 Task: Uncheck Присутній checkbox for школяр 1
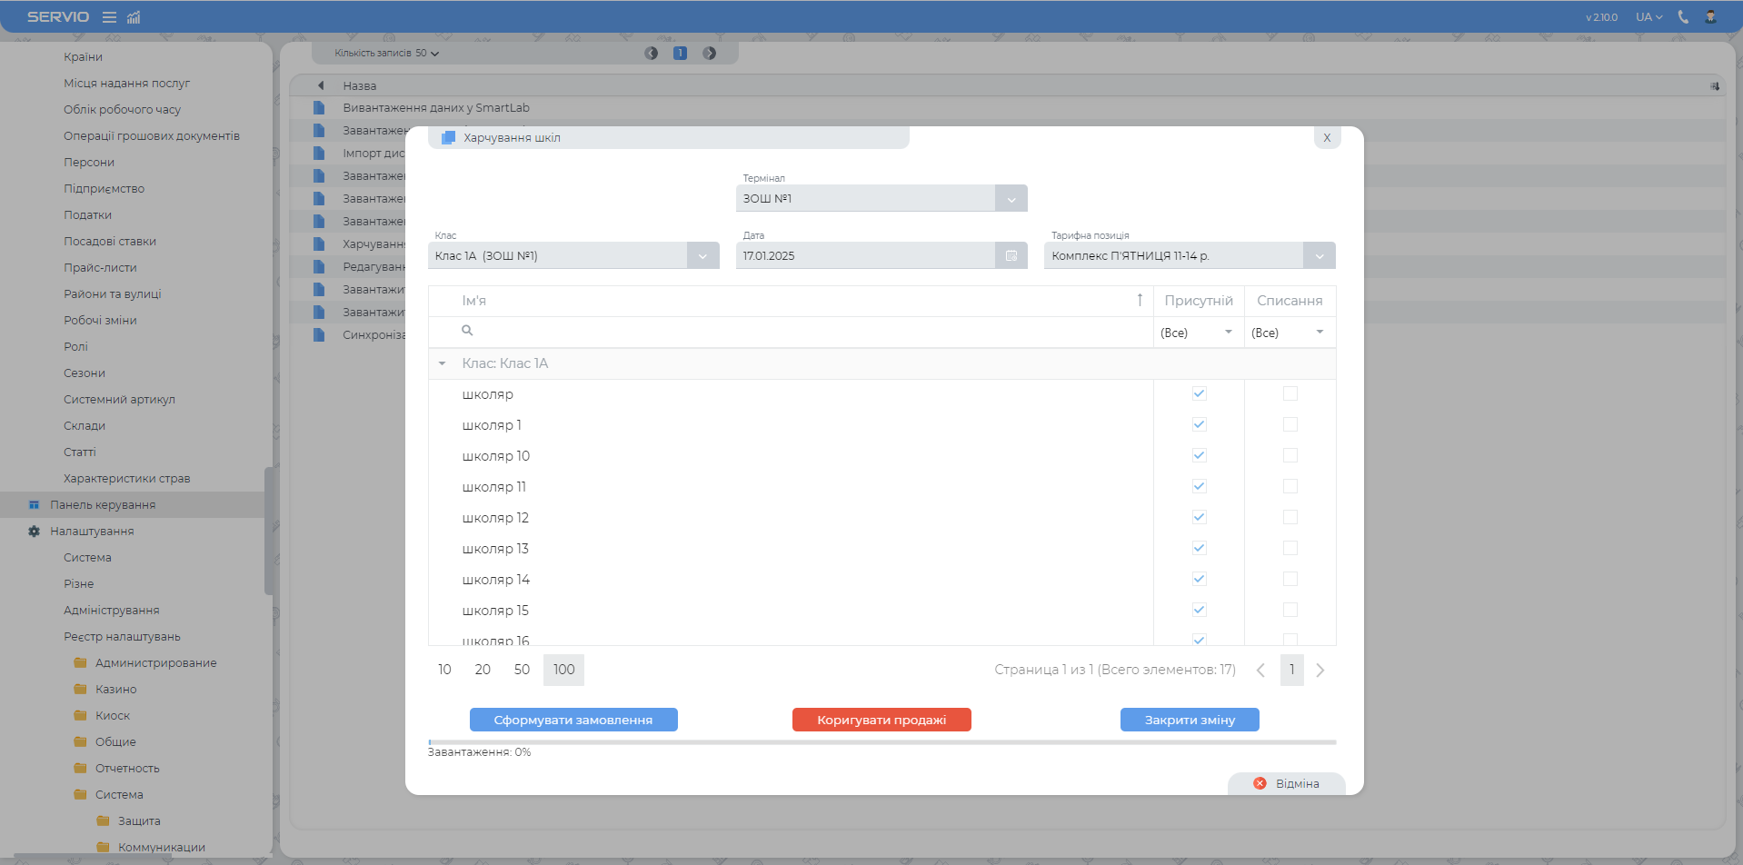[x=1199, y=425]
